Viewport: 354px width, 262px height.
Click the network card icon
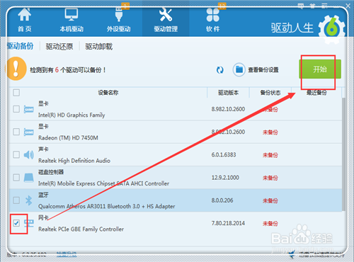click(x=29, y=223)
